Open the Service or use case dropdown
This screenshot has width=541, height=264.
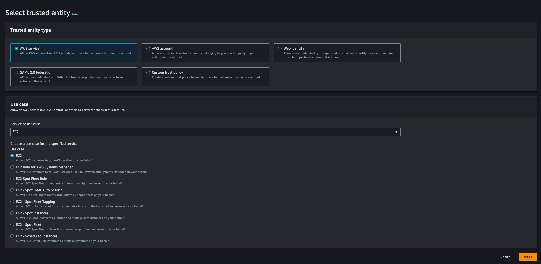click(205, 132)
